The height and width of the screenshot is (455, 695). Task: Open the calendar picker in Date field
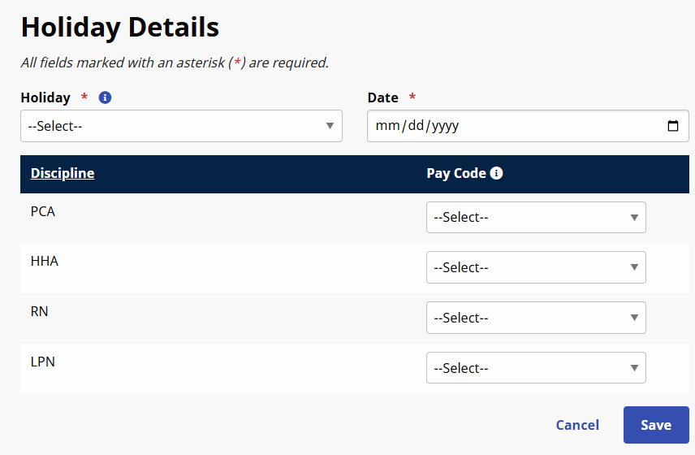[672, 126]
